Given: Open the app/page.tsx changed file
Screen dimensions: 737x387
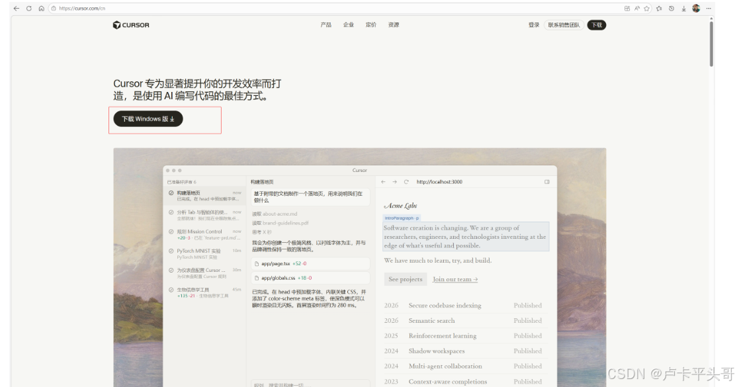Looking at the screenshot, I should pyautogui.click(x=310, y=264).
